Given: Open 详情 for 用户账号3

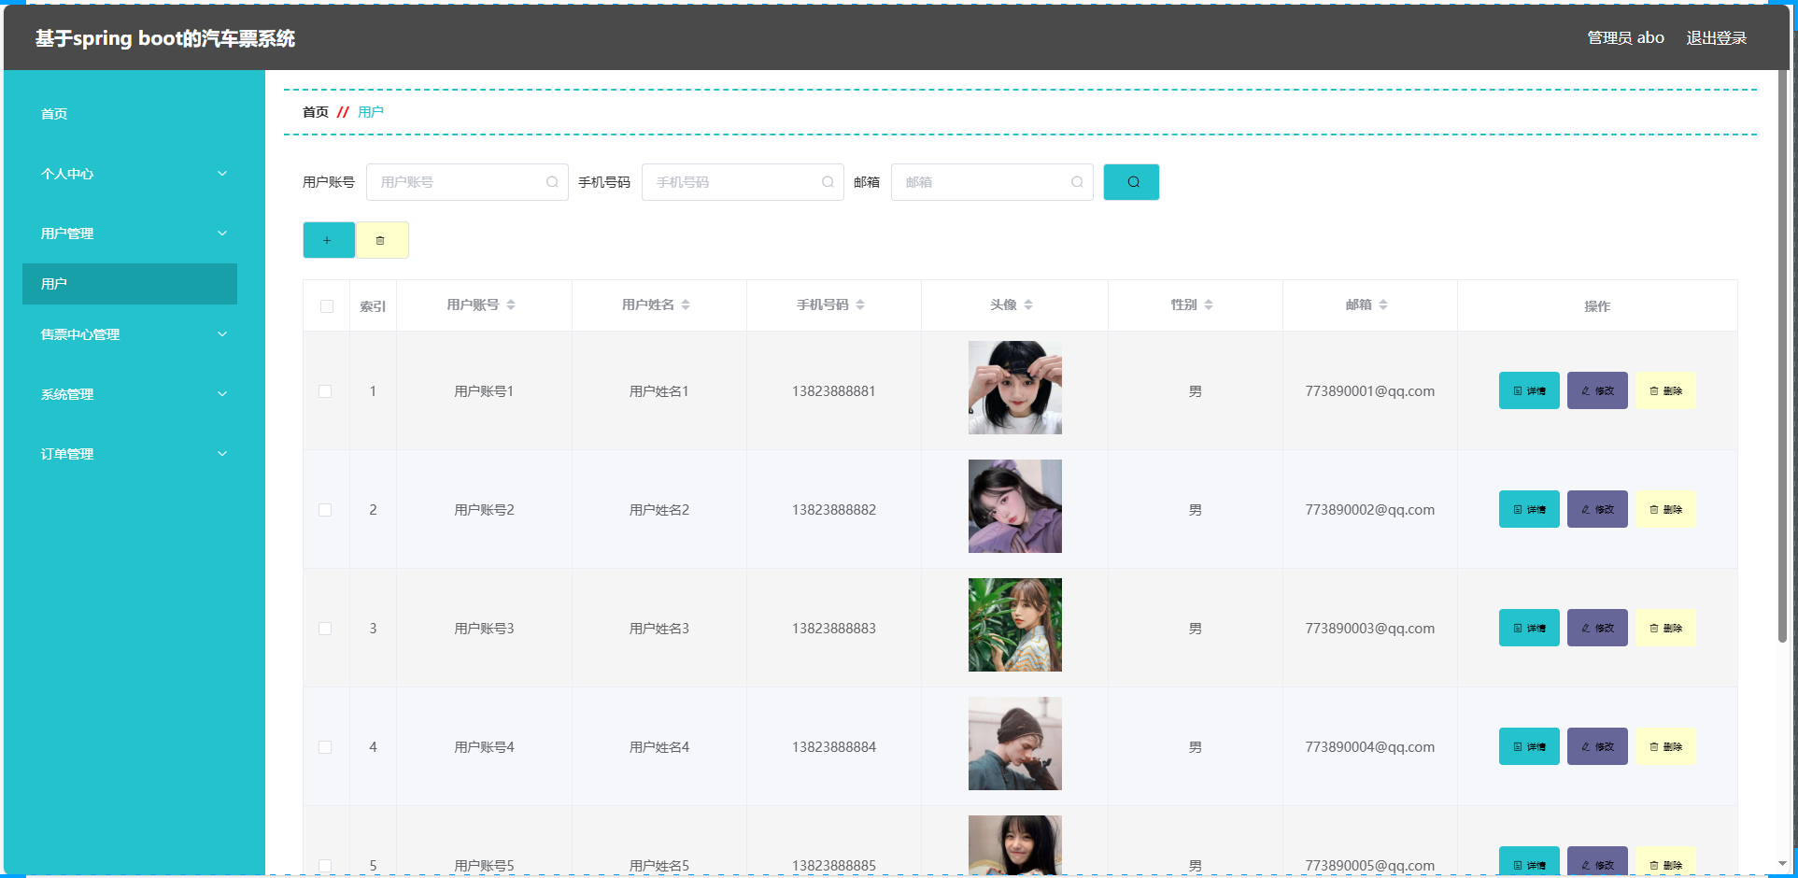Looking at the screenshot, I should pyautogui.click(x=1529, y=628).
